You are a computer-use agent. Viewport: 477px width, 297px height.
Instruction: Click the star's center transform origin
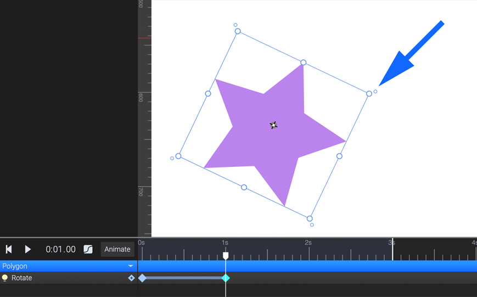(273, 125)
